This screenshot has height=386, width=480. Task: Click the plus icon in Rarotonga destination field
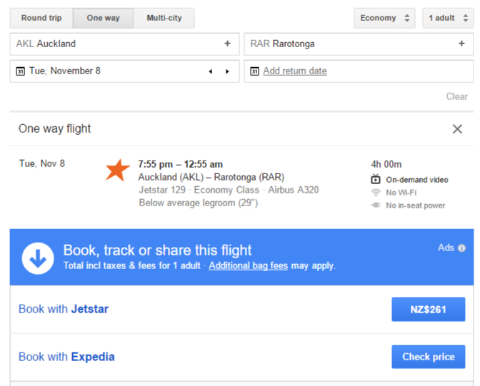tap(461, 44)
